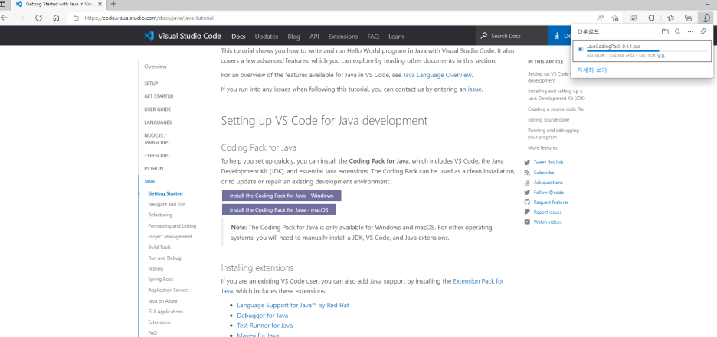Open Language Support for Java by Red Hat
Image resolution: width=717 pixels, height=337 pixels.
[293, 305]
